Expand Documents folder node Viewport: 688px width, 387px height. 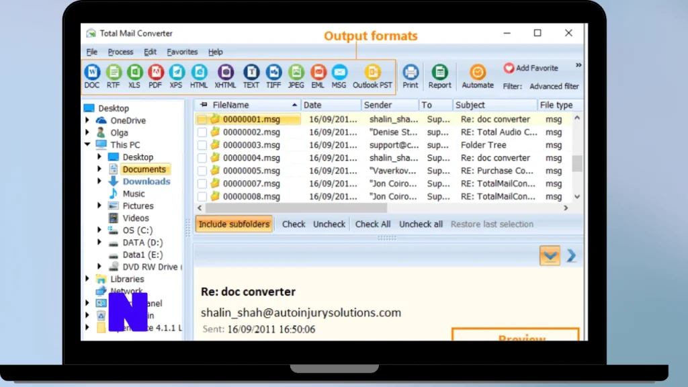99,169
